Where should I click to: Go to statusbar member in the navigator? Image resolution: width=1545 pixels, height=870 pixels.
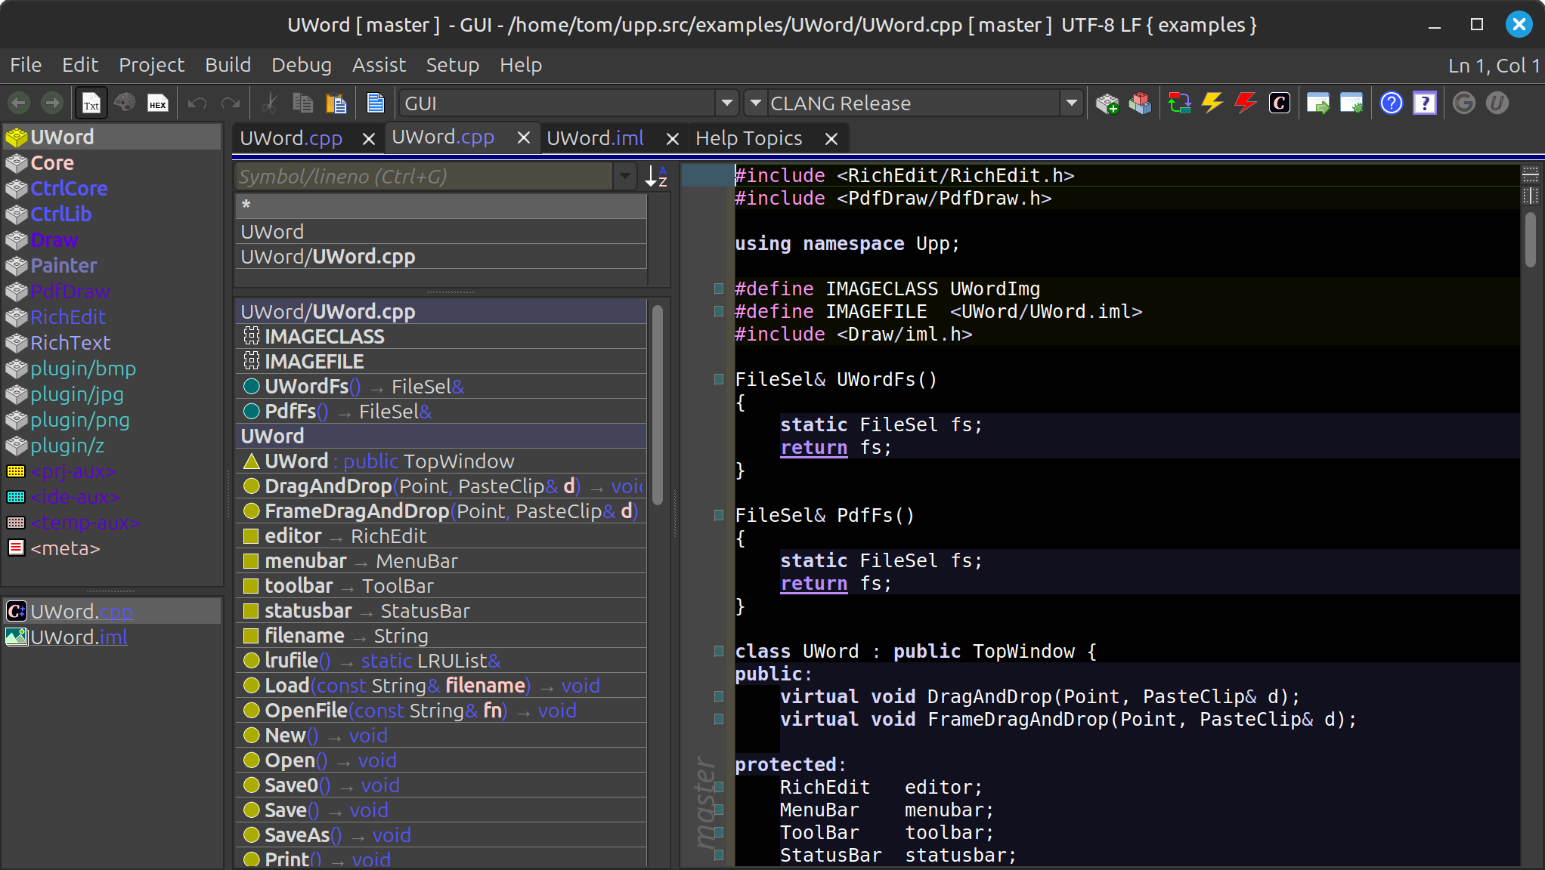point(441,611)
